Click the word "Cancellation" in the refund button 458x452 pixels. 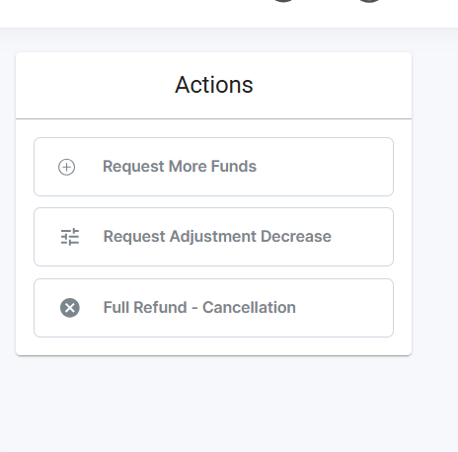click(249, 308)
